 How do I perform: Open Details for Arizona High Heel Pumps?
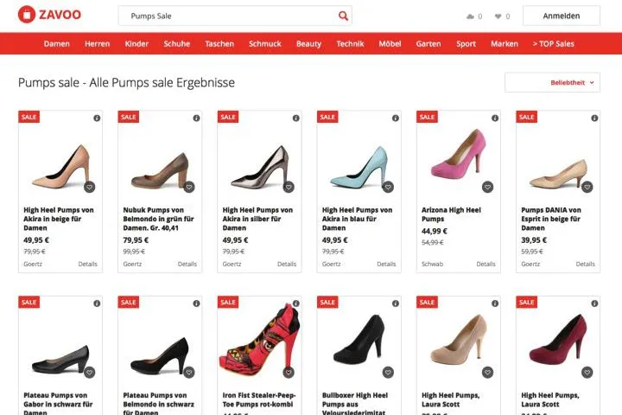click(486, 264)
